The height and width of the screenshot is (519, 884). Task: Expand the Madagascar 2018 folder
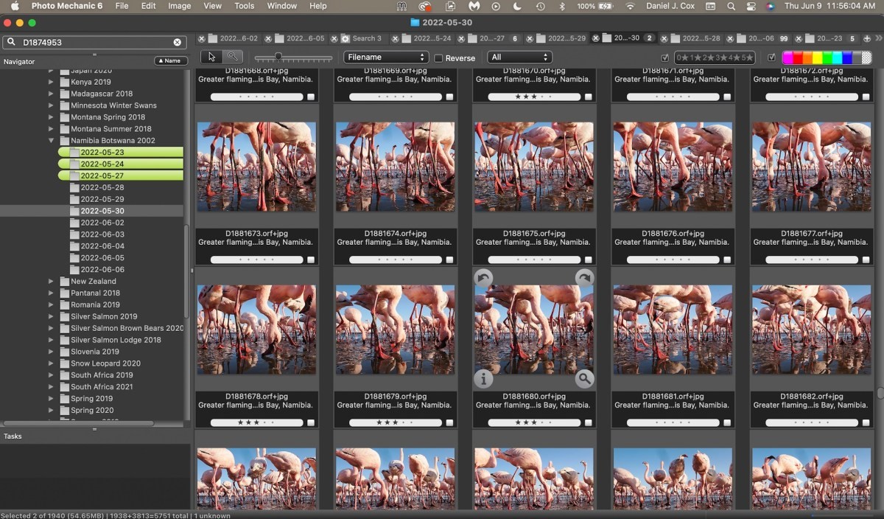pyautogui.click(x=52, y=94)
